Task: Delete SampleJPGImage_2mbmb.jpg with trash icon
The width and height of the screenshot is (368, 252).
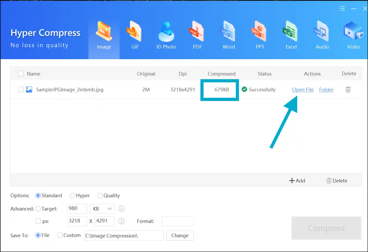Action: pyautogui.click(x=348, y=90)
